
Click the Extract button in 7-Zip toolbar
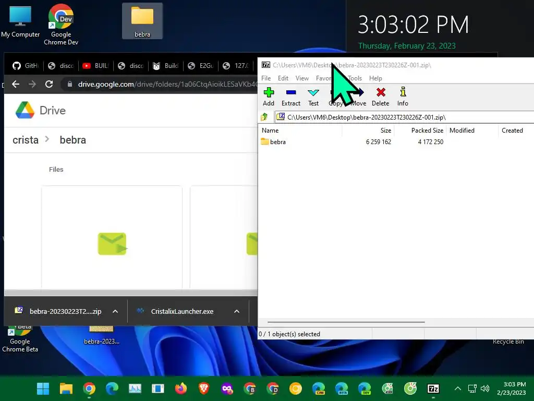coord(291,97)
